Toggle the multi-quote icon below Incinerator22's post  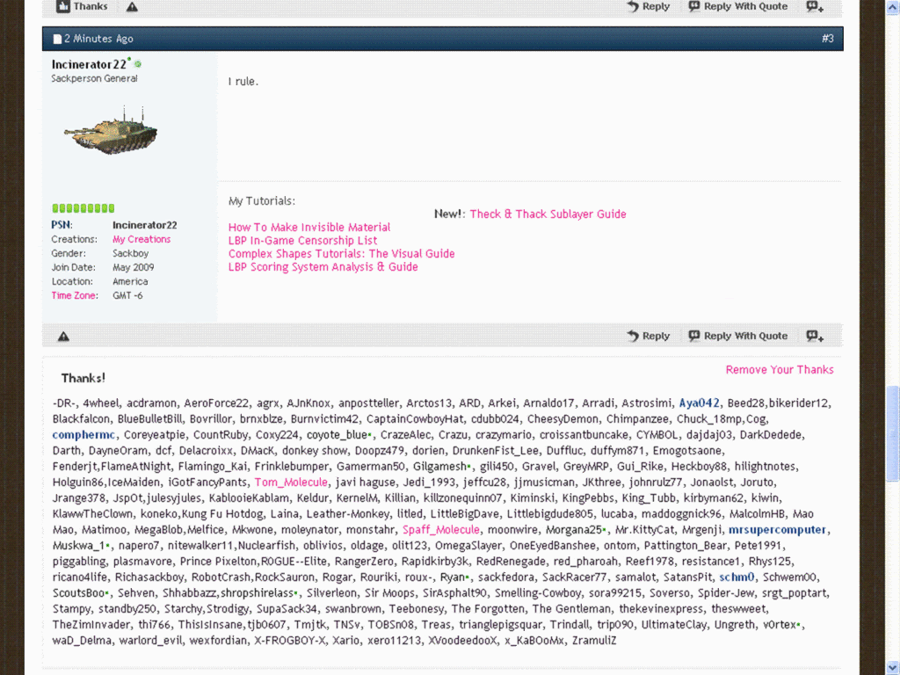815,337
